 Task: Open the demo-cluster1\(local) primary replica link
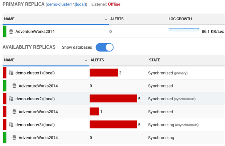point(66,4)
